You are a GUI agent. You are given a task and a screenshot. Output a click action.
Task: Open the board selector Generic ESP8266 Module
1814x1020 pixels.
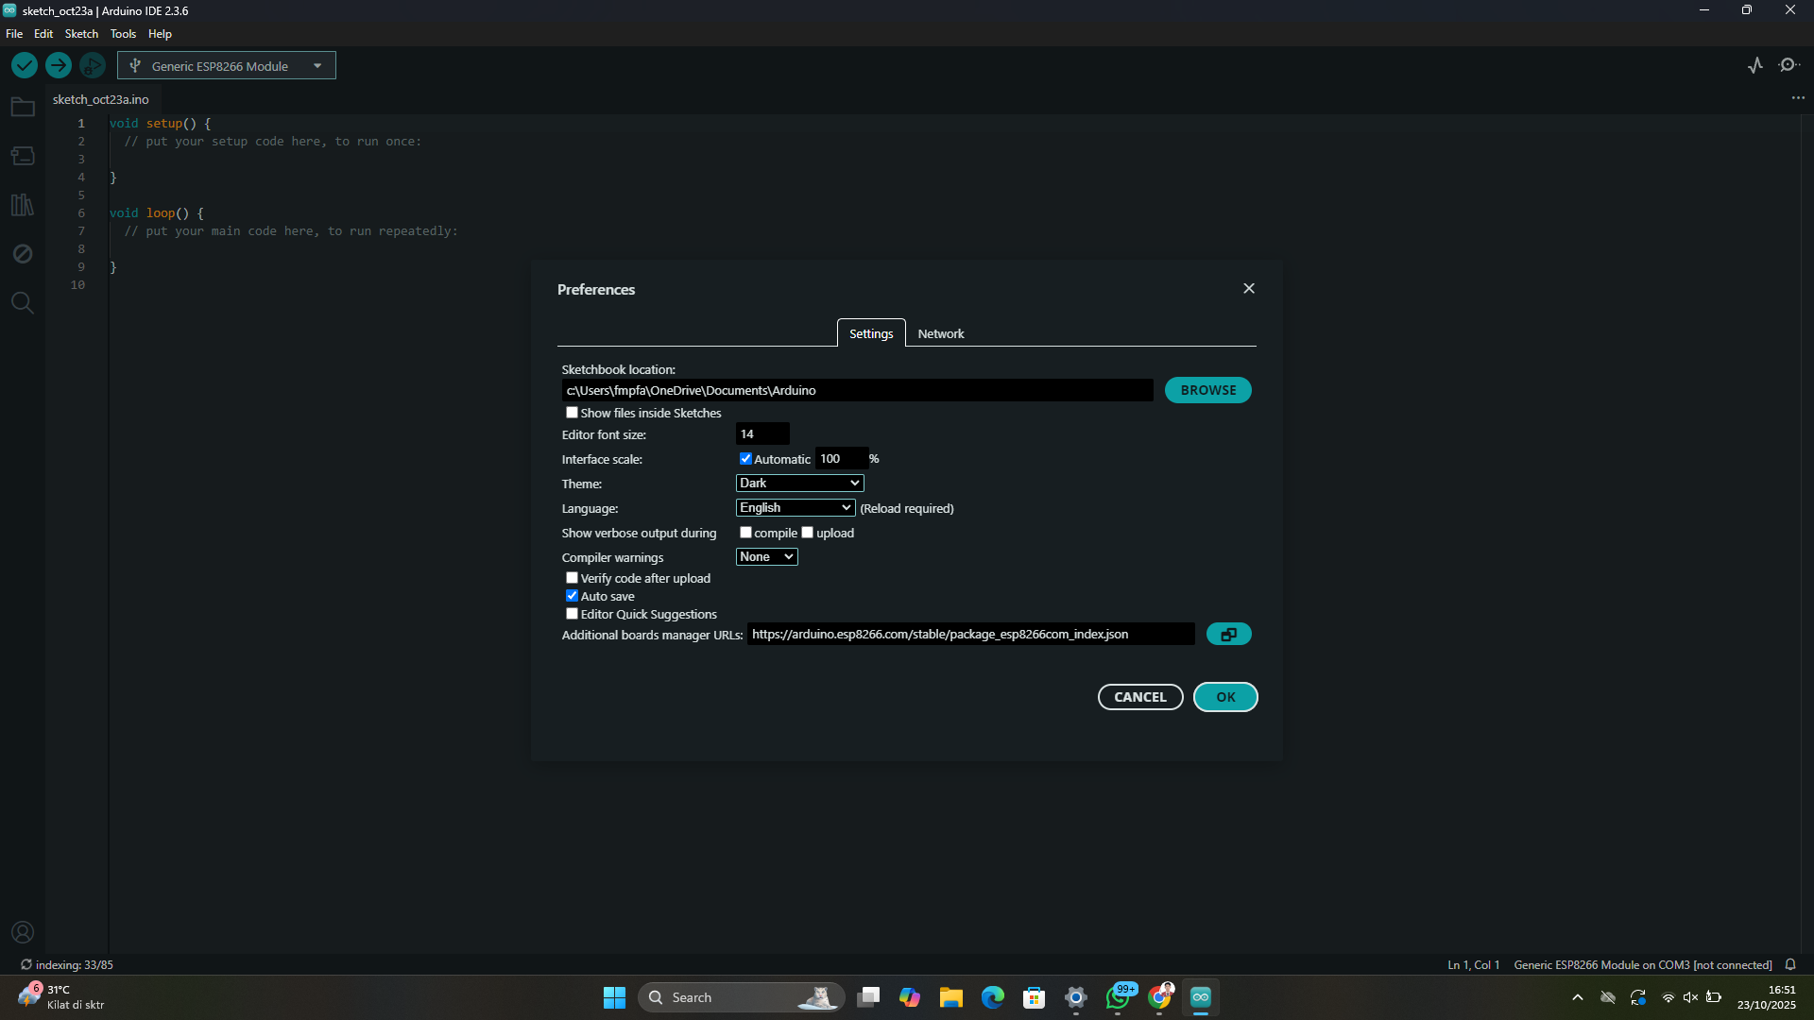227,65
